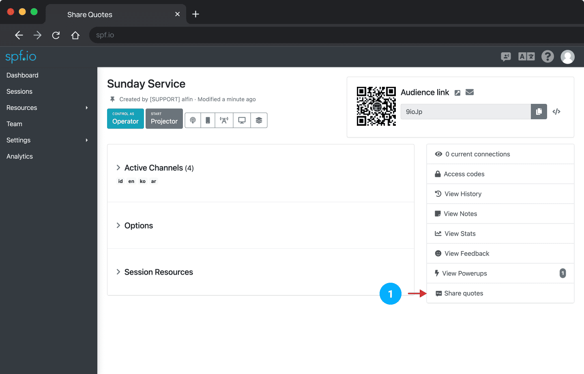Viewport: 584px width, 374px height.
Task: Click the layers stack icon
Action: coord(259,120)
